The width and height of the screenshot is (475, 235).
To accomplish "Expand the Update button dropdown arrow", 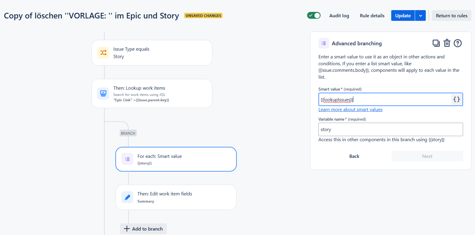I will point(420,15).
